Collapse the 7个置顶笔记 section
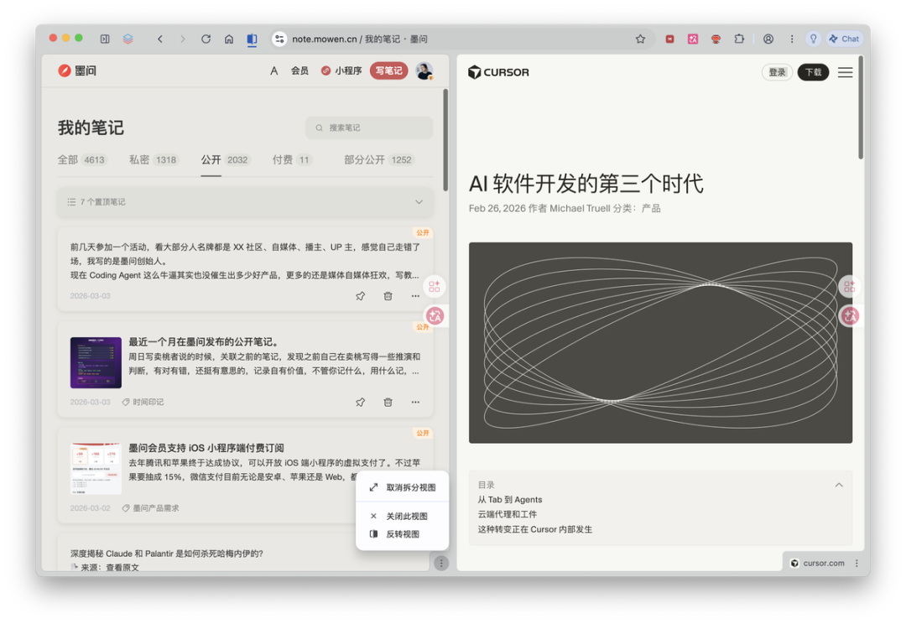The height and width of the screenshot is (624, 906). [x=419, y=201]
